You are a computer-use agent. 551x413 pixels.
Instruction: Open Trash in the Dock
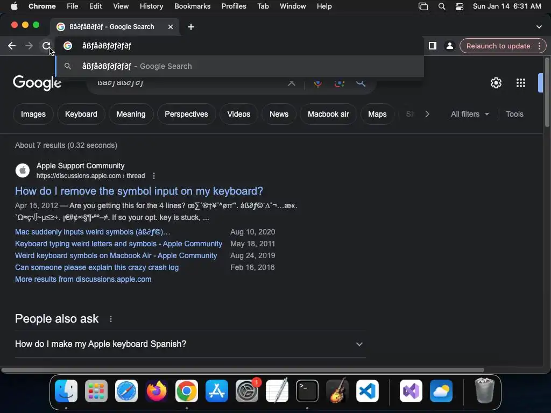point(485,390)
